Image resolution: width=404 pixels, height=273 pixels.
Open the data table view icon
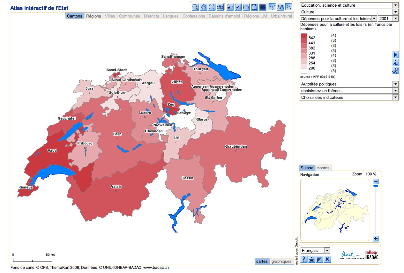pyautogui.click(x=263, y=7)
